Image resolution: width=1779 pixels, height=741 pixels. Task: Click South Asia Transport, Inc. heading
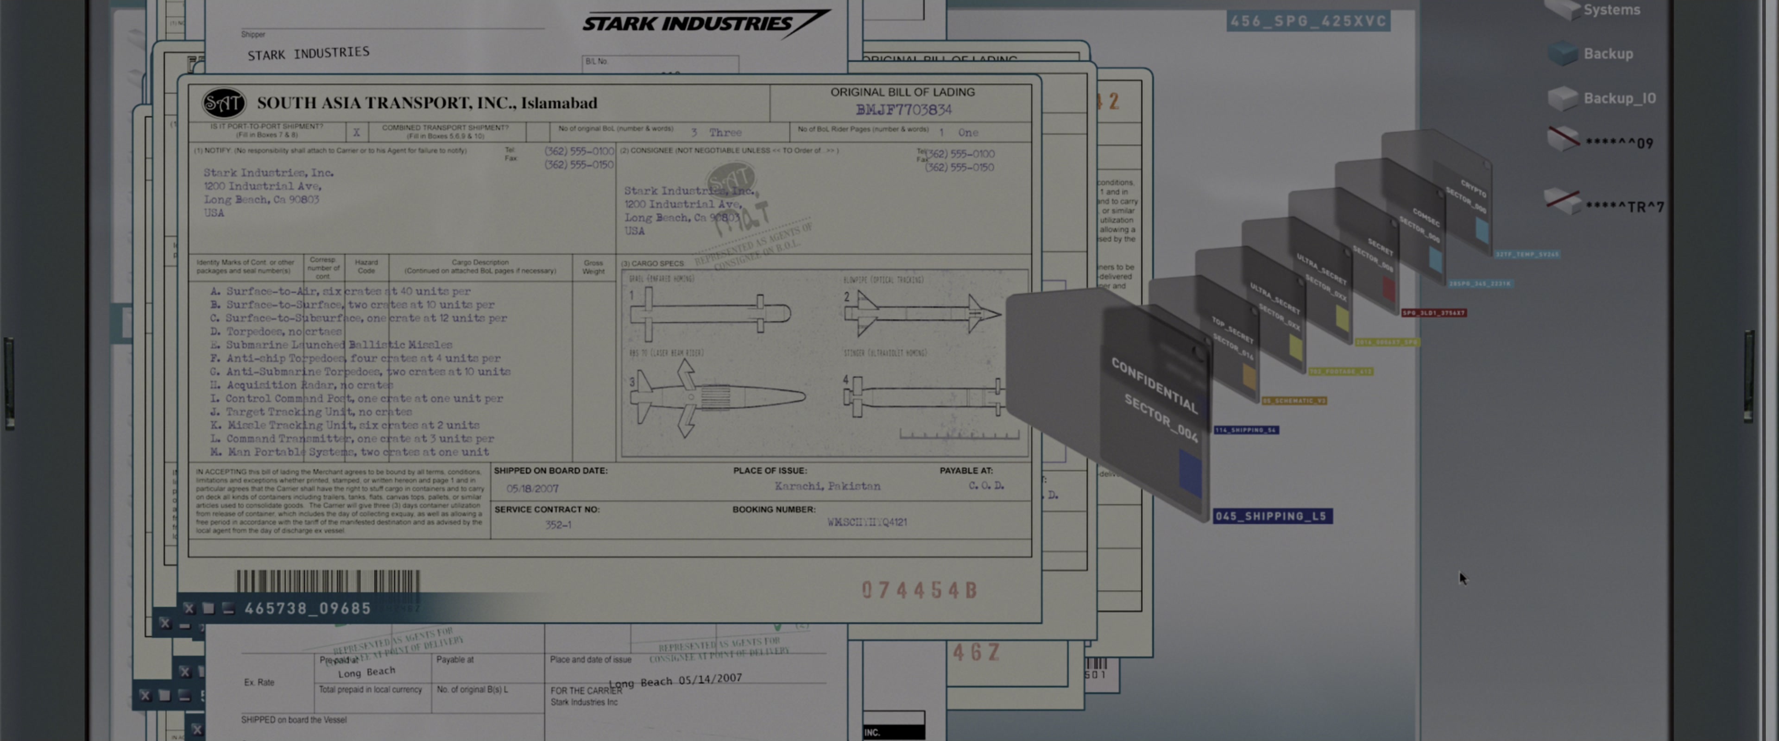427,103
